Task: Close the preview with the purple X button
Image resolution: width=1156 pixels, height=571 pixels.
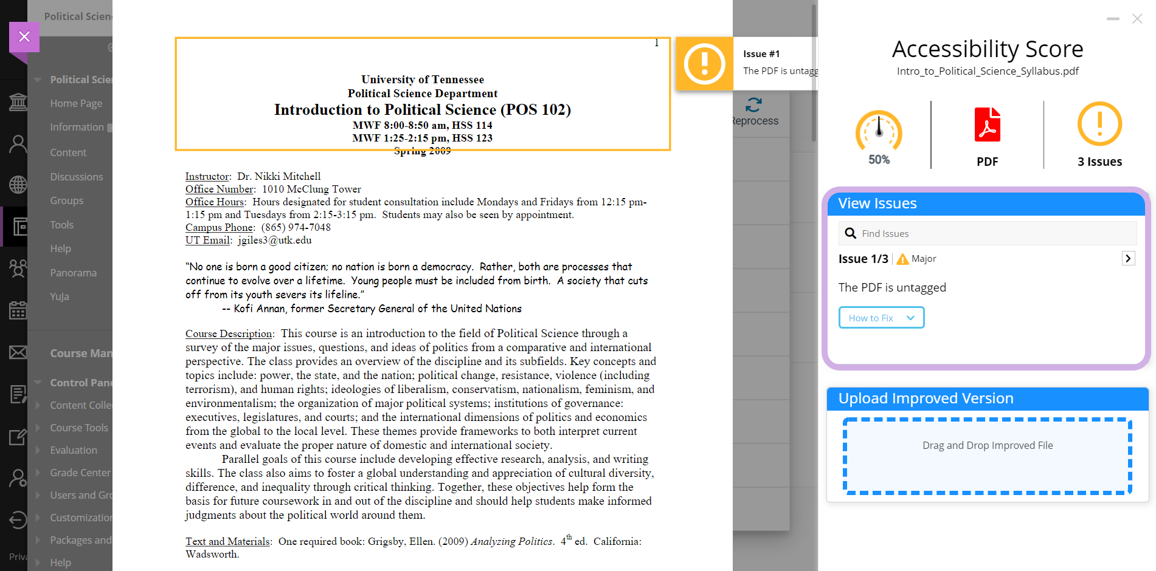Action: click(24, 37)
